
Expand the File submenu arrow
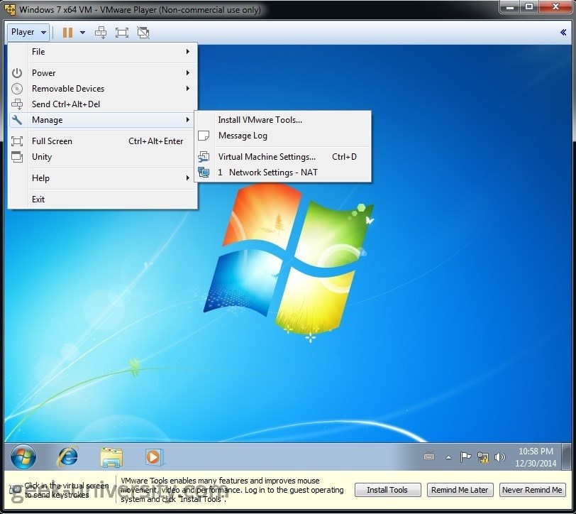point(188,52)
